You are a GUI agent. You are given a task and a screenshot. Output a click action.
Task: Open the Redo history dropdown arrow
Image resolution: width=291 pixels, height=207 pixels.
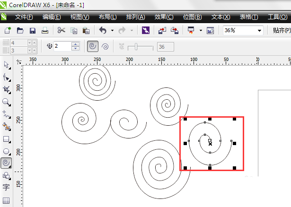pos(132,30)
